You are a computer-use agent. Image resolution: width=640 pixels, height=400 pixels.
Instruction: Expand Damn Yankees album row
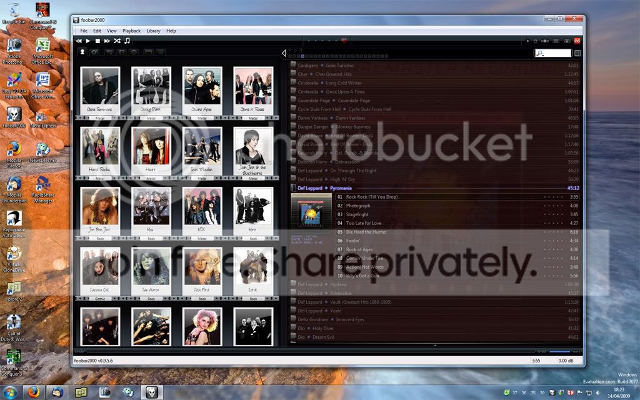coord(435,118)
